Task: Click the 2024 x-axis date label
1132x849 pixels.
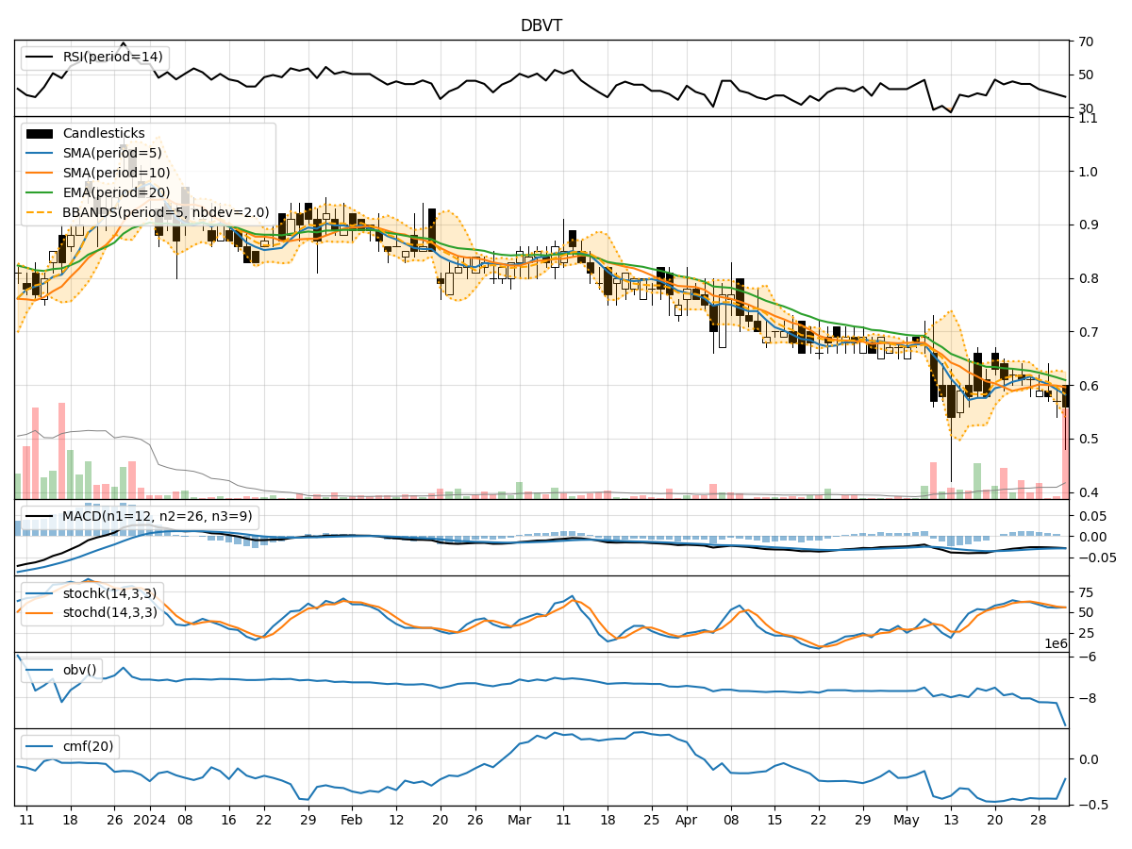Action: pyautogui.click(x=150, y=821)
